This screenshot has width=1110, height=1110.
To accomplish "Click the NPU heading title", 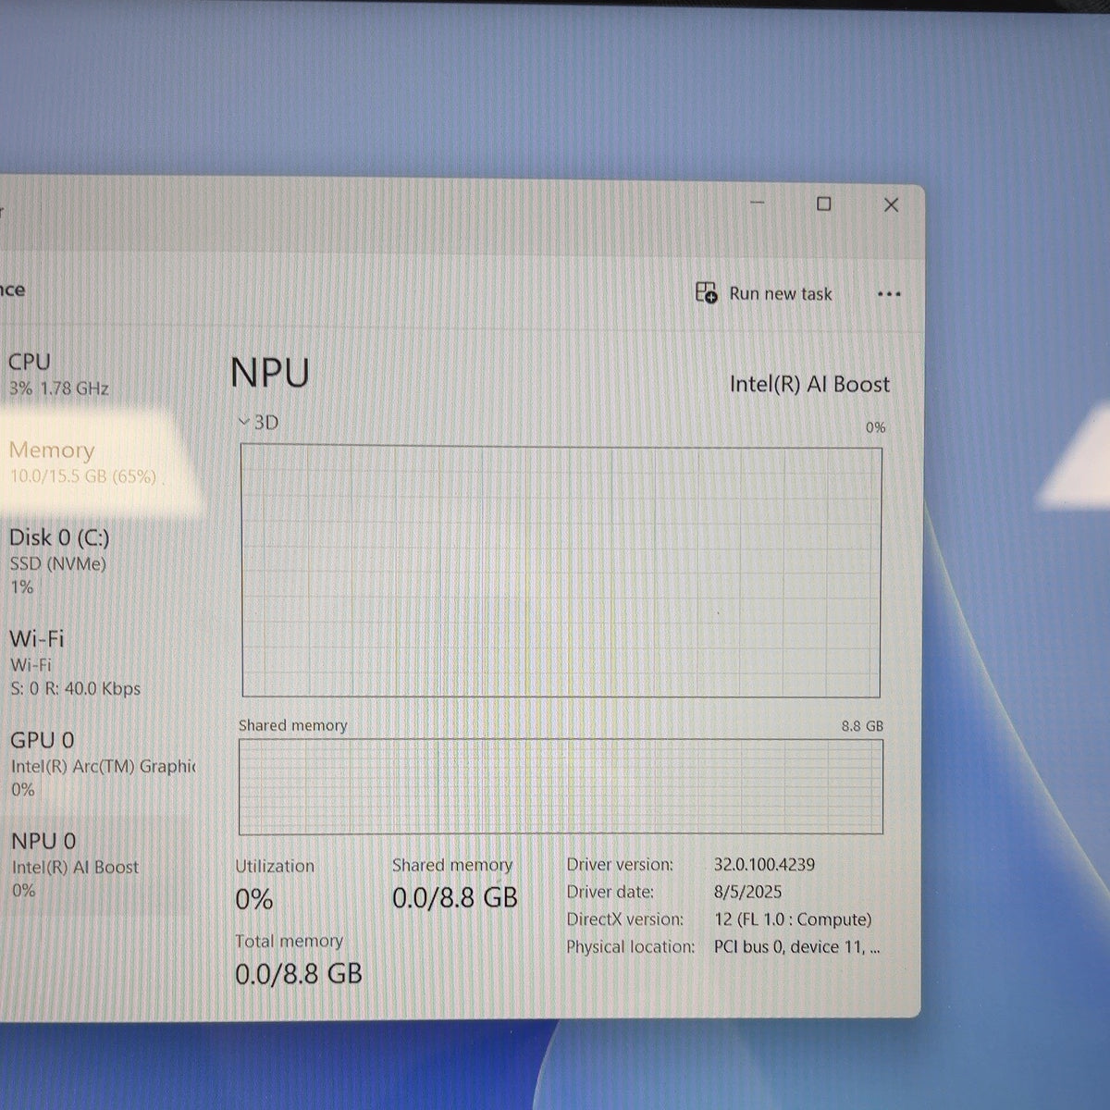I will pyautogui.click(x=270, y=373).
